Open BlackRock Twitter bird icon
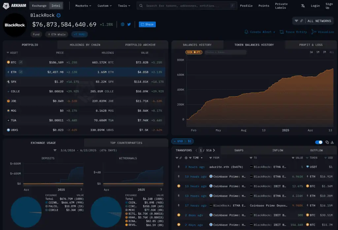 (129, 24)
